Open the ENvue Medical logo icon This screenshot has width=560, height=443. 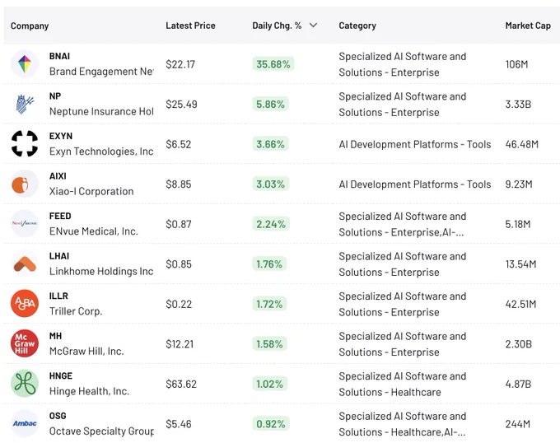coord(24,224)
